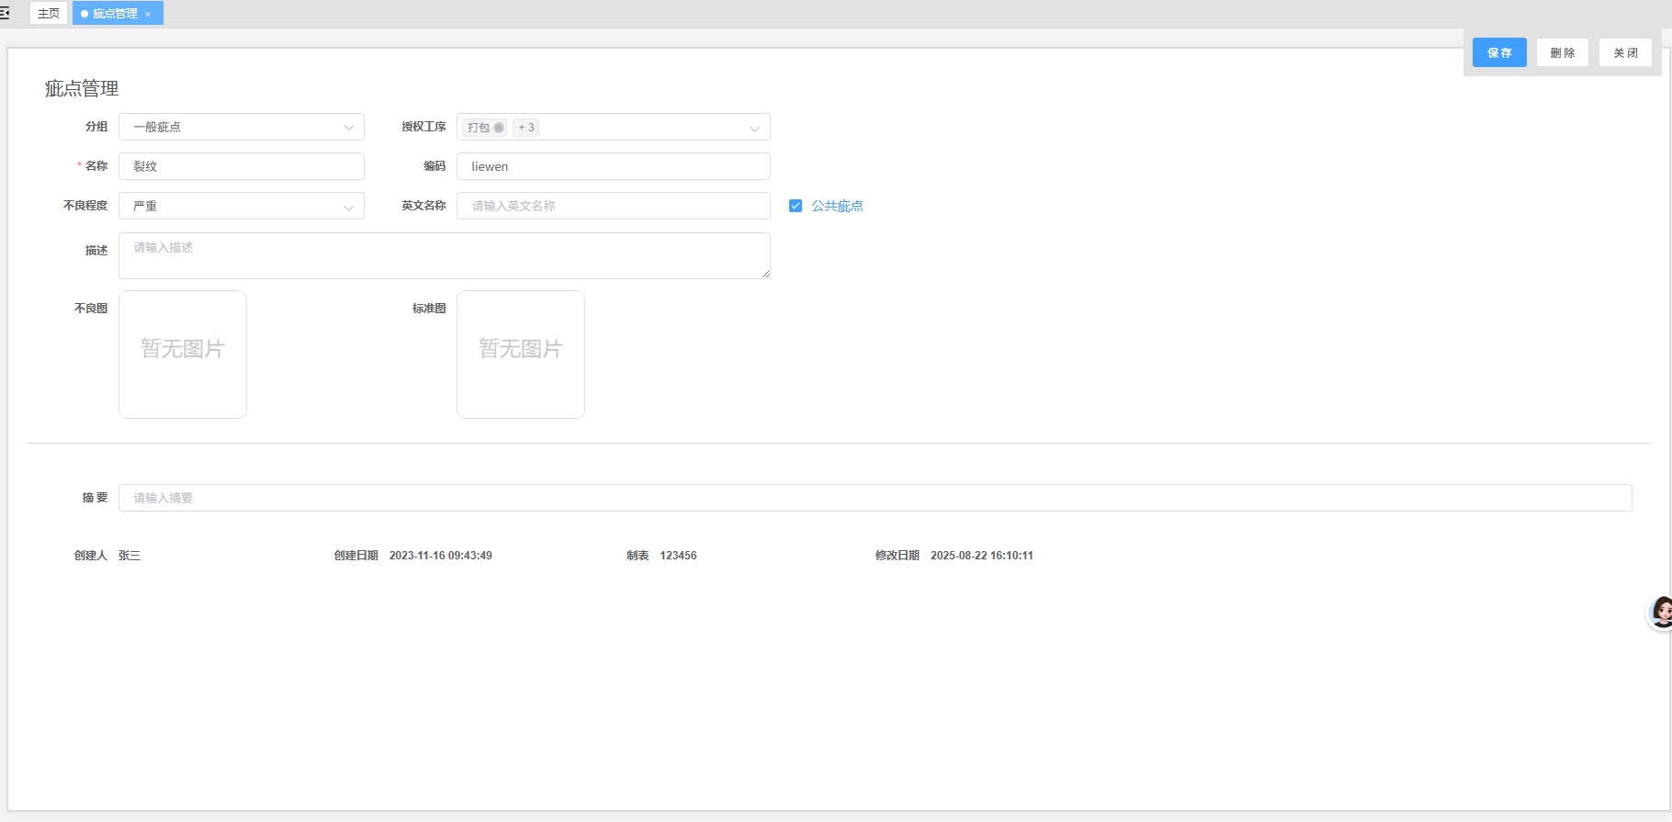Open the assistant avatar chat icon
Screen dimensions: 1672x822
coord(1661,612)
